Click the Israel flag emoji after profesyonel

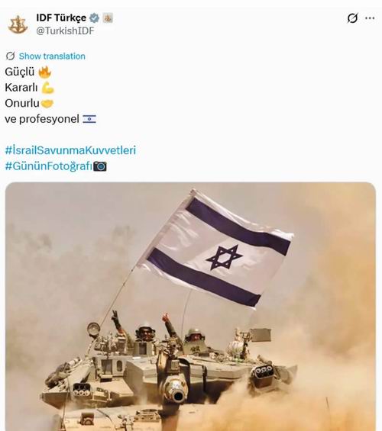89,119
